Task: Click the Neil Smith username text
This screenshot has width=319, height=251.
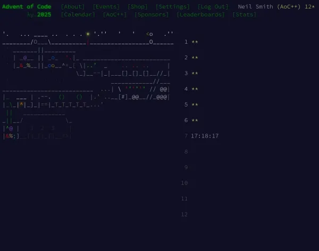Action: tap(256, 6)
